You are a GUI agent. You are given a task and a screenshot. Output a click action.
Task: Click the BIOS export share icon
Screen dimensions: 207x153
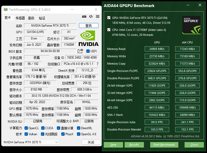click(x=80, y=51)
